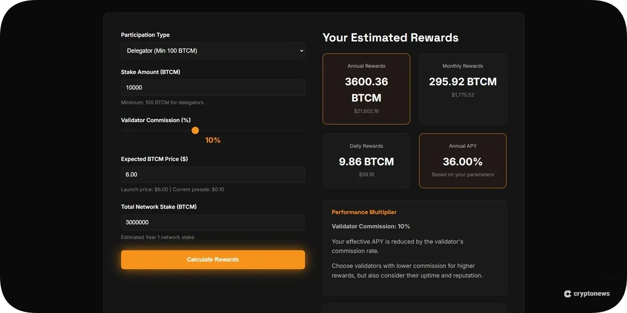Select Delegator (Min 100 BTCM) option
627x313 pixels.
213,51
